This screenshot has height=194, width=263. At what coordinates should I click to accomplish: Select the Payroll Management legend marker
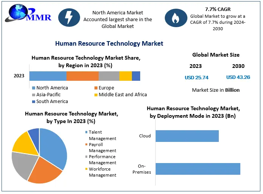86,145
